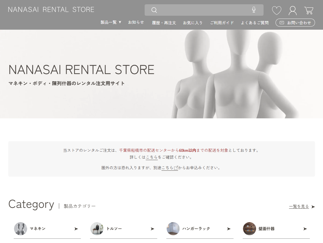Select the よくあるご質問 menu item
The height and width of the screenshot is (243, 323).
[254, 22]
